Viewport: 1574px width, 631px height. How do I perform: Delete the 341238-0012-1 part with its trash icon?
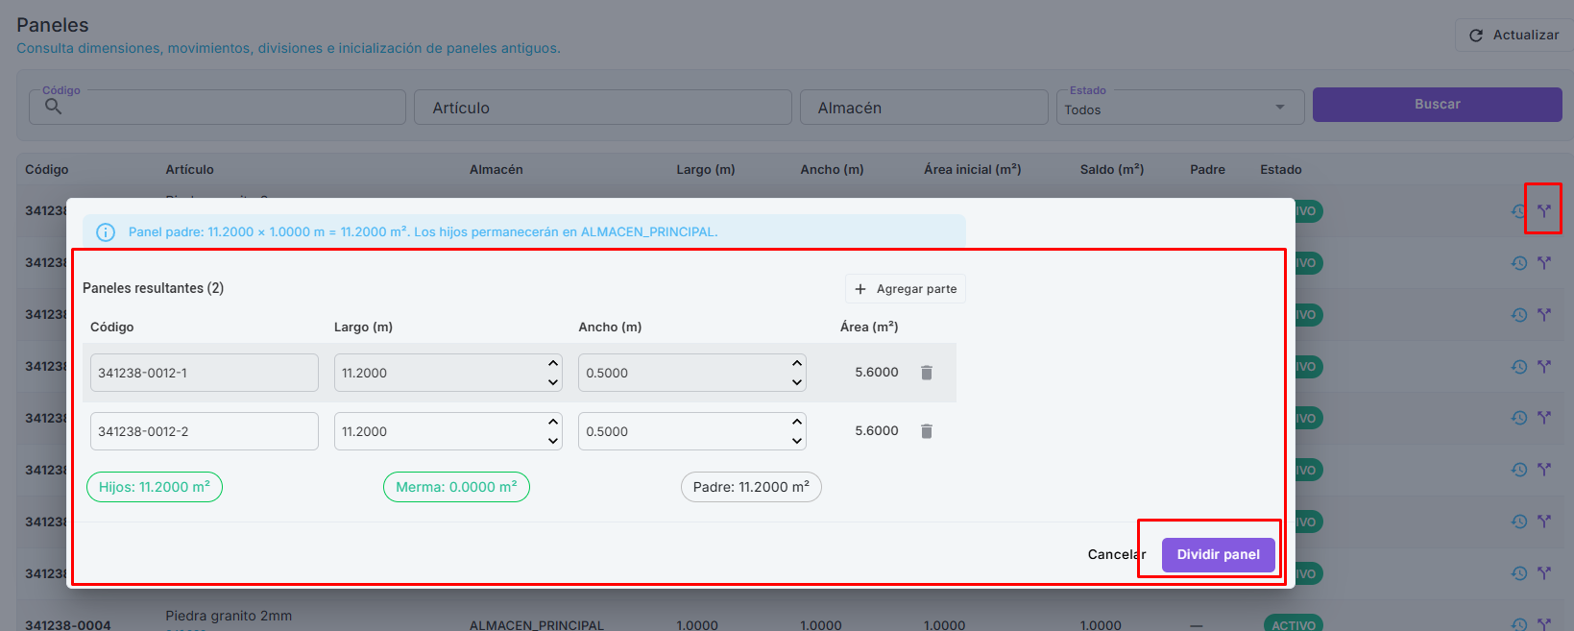(x=927, y=373)
